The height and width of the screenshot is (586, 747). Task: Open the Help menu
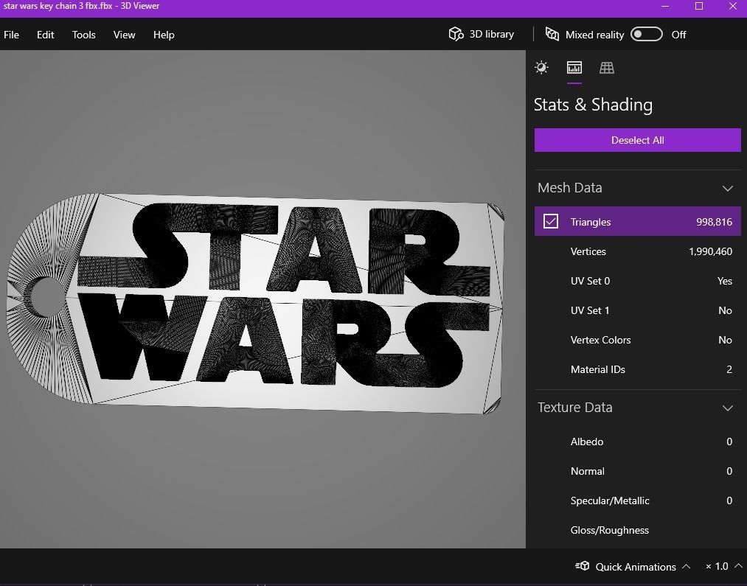pos(164,35)
